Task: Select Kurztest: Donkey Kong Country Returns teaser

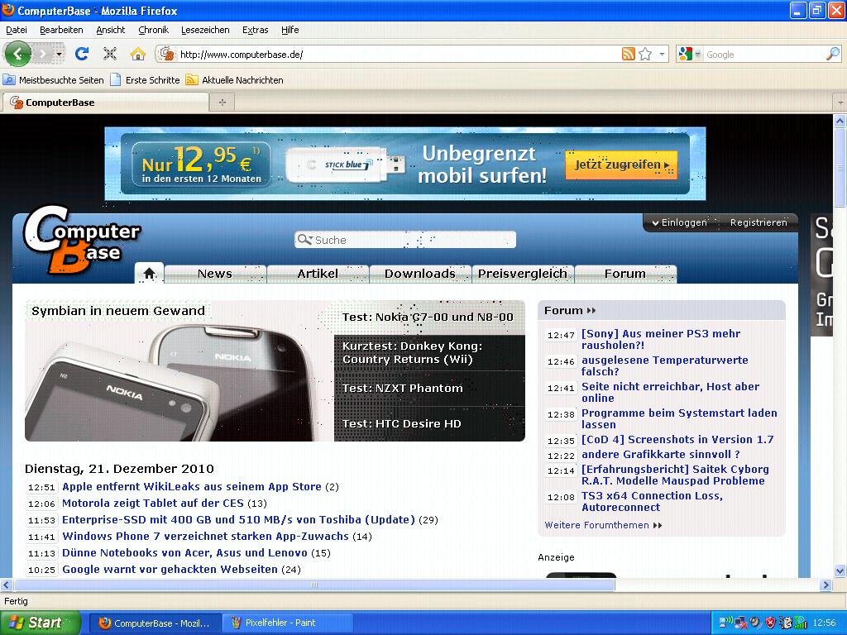Action: [x=429, y=352]
